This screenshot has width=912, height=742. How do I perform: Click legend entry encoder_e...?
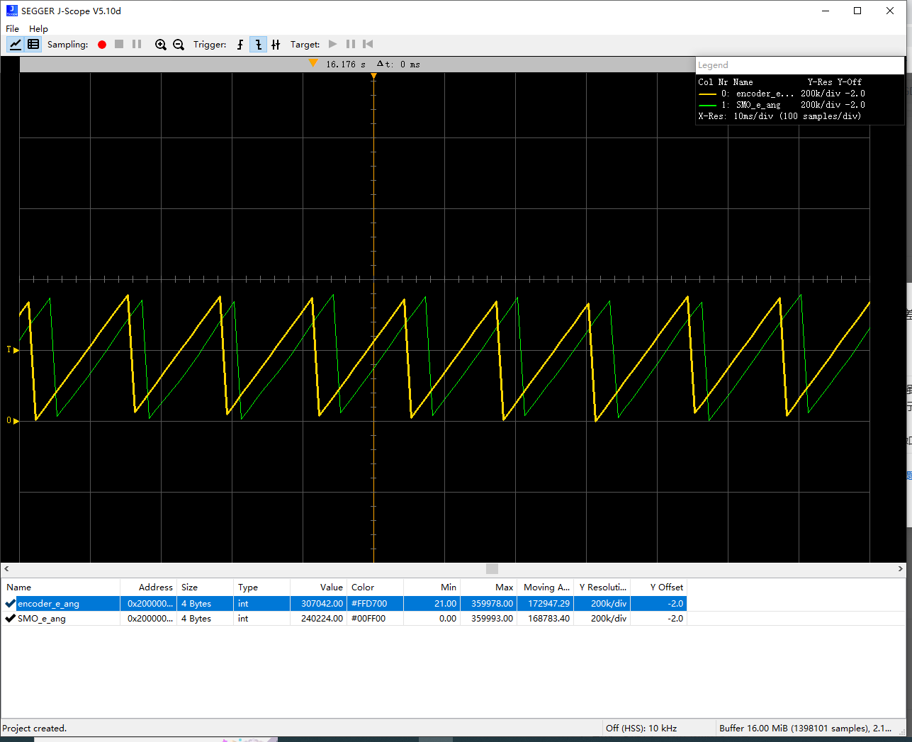(x=782, y=94)
